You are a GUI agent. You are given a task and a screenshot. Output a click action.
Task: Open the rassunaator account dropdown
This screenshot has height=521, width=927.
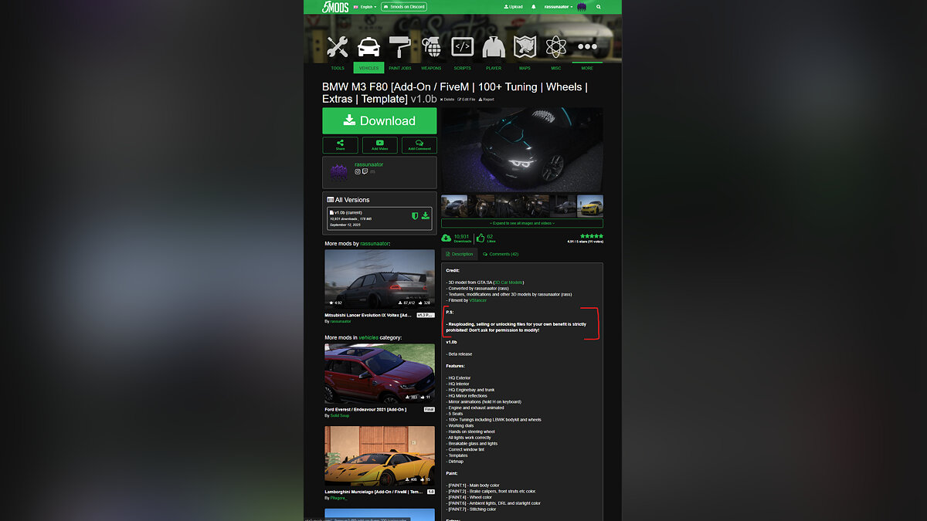[x=558, y=7]
